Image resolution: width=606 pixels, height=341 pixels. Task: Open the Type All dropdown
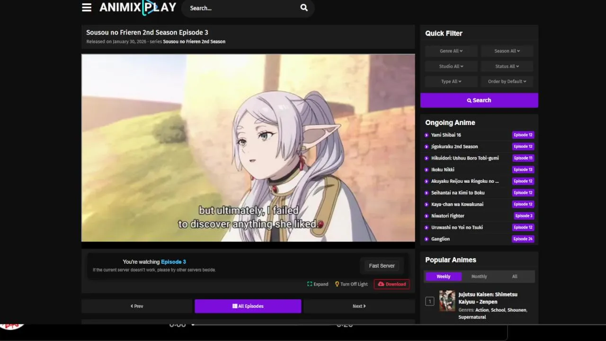[451, 81]
